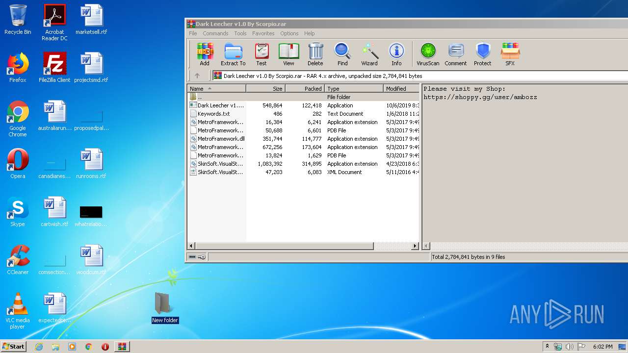Image resolution: width=628 pixels, height=353 pixels.
Task: Click the archive path address bar
Action: coord(420,76)
